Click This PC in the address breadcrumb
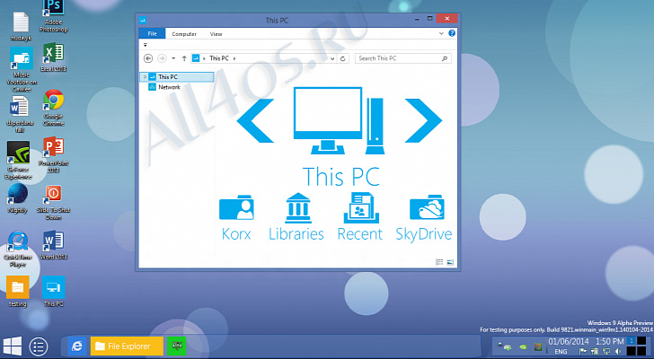 pos(219,58)
